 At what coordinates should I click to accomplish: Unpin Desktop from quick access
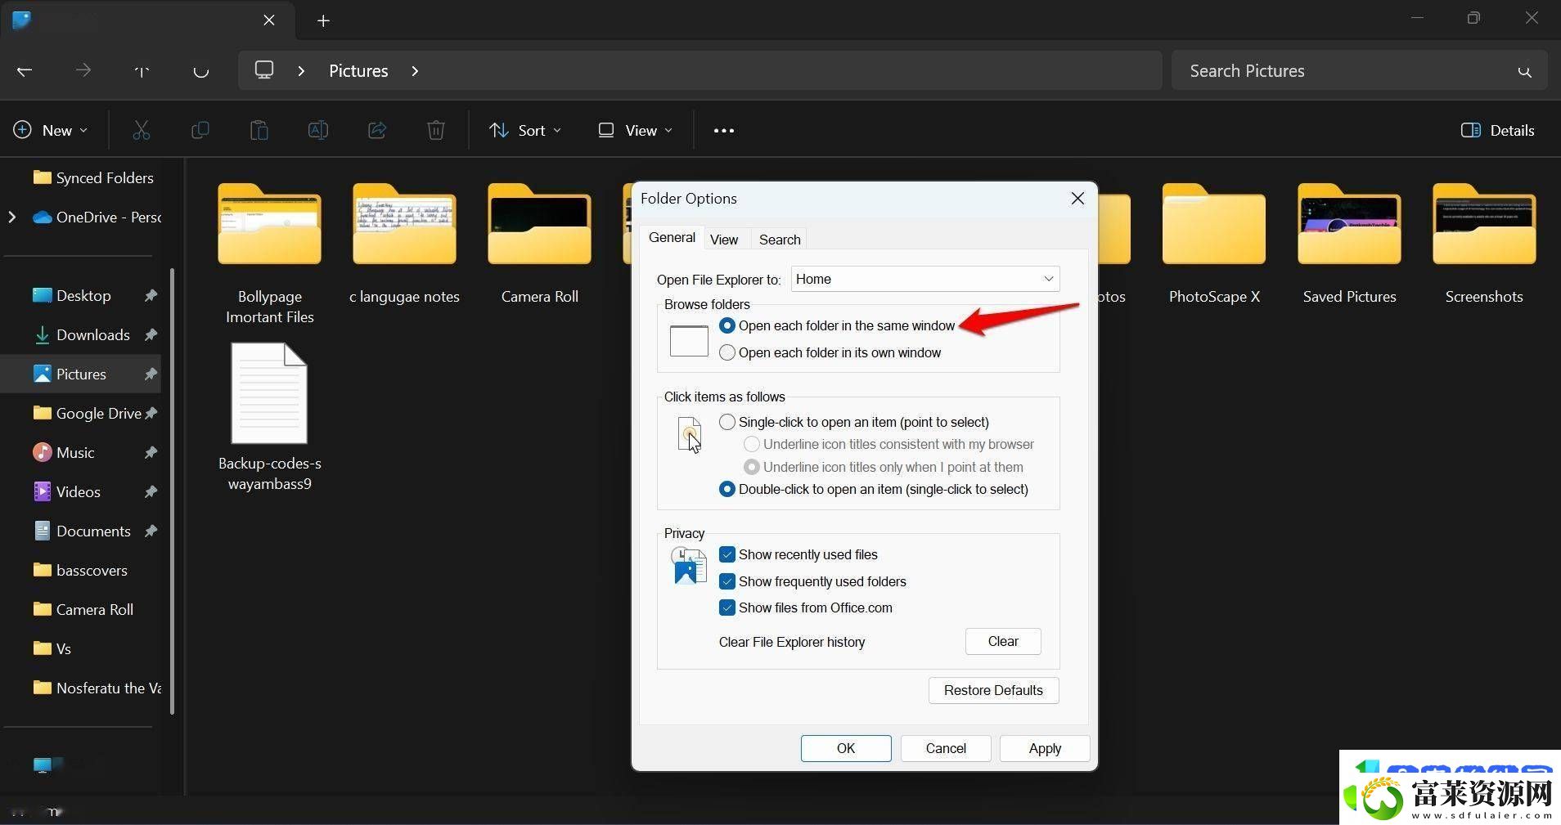pos(151,295)
